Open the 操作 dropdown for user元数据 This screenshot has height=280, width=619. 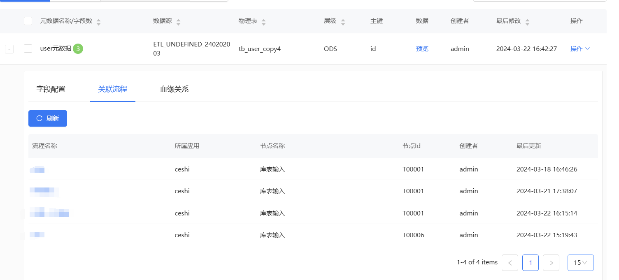tap(580, 49)
